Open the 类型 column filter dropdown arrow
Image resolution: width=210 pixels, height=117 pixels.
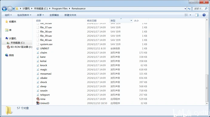[x=131, y=21]
